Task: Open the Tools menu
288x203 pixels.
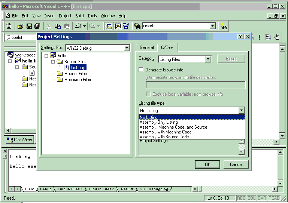Action: pos(92,16)
